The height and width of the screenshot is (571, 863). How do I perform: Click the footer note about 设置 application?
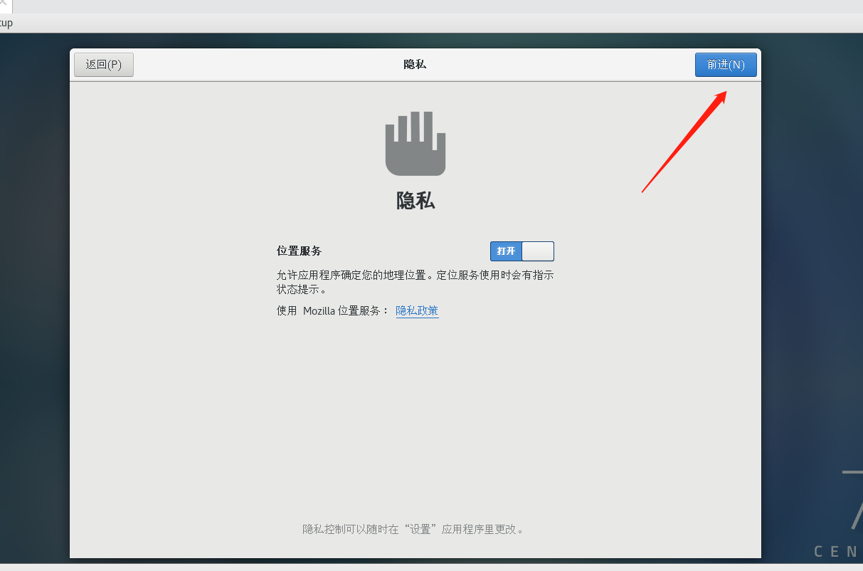[415, 529]
